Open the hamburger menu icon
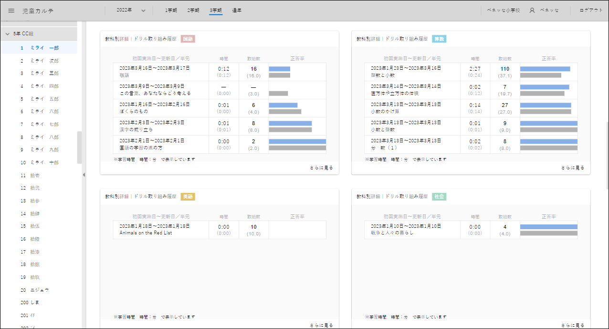Screen dimensions: 609x329 click(11, 11)
